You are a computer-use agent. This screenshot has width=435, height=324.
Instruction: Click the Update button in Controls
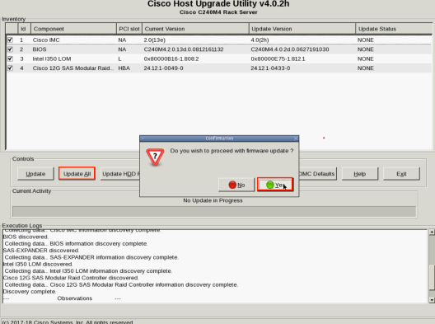(x=35, y=174)
